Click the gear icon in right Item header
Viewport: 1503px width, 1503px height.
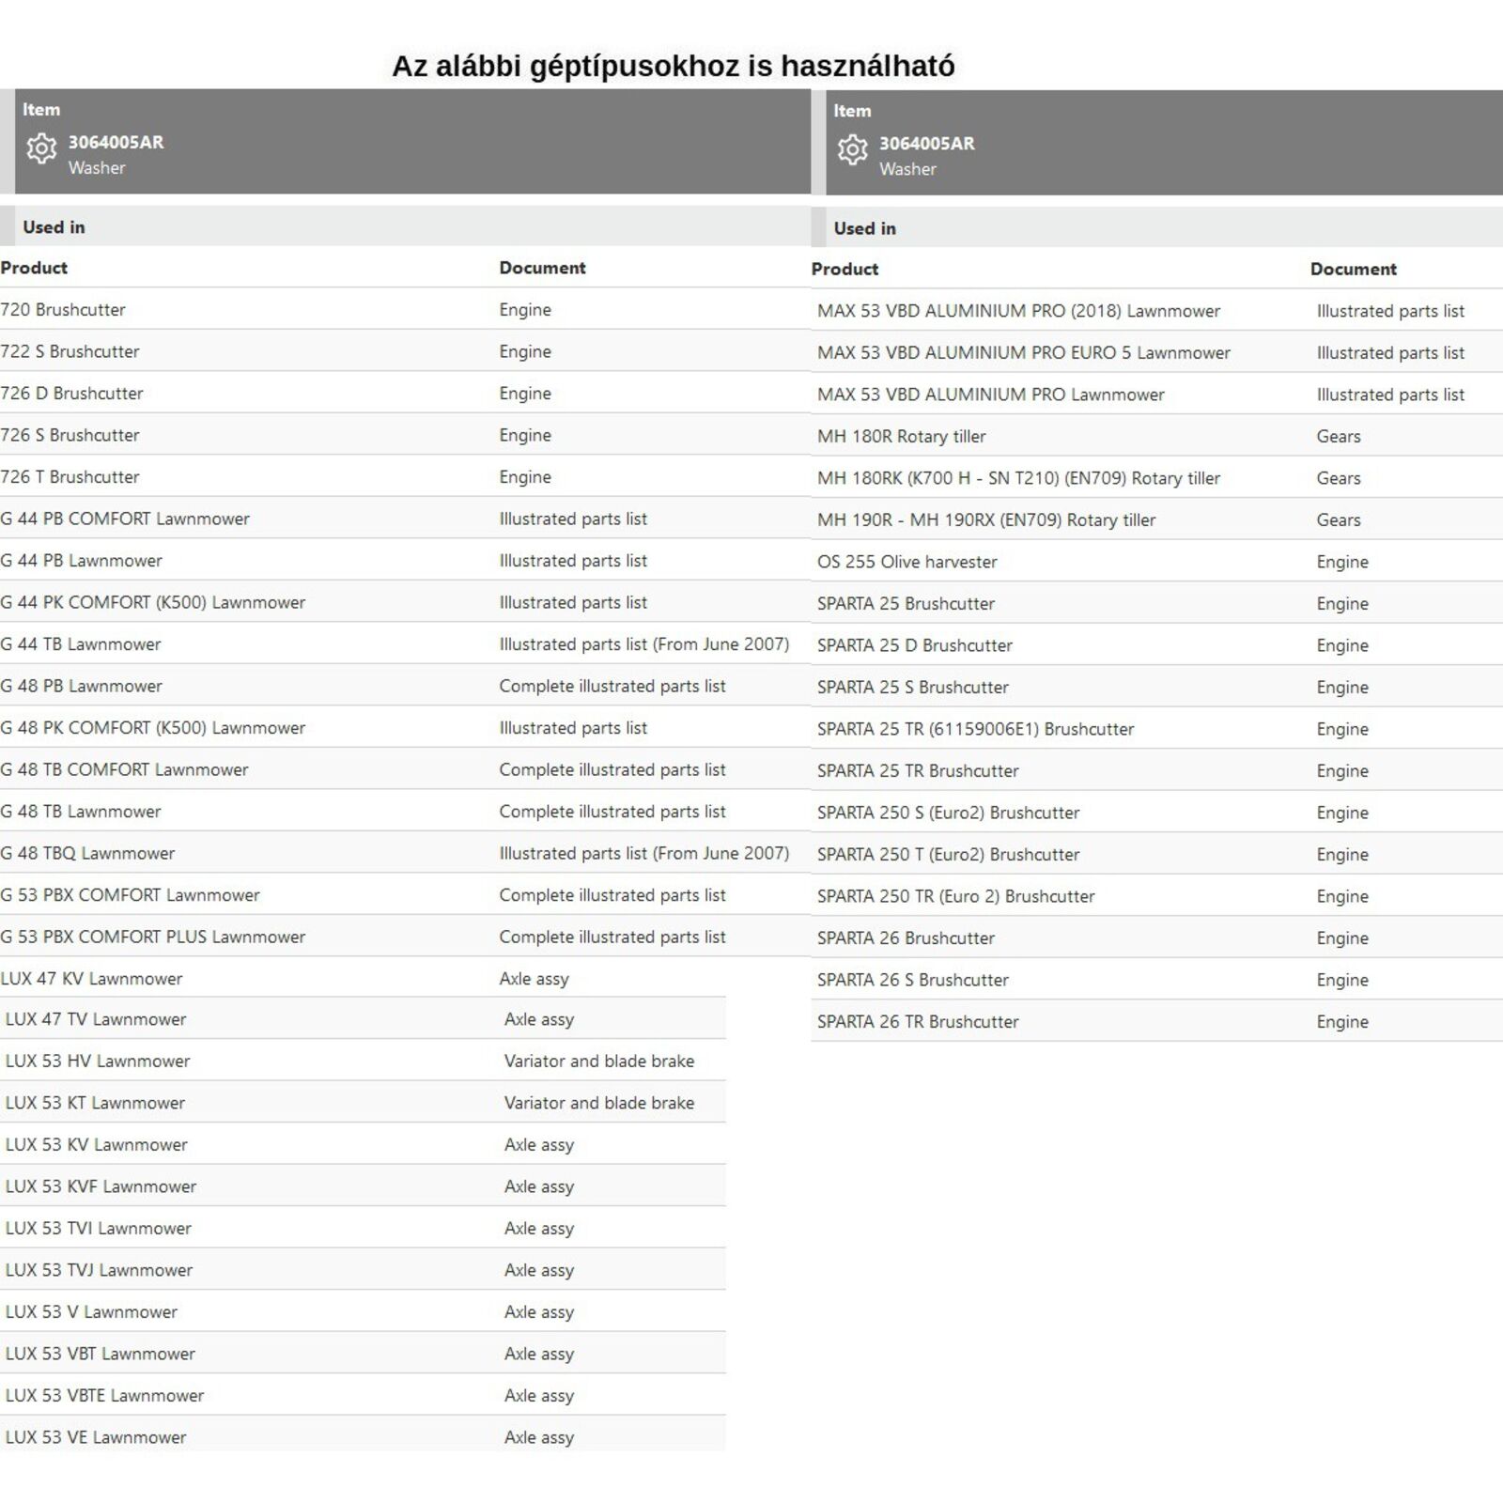click(x=852, y=149)
